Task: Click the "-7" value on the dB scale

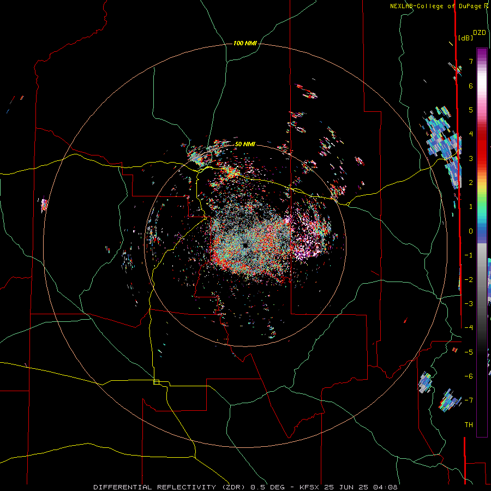Action: (469, 400)
